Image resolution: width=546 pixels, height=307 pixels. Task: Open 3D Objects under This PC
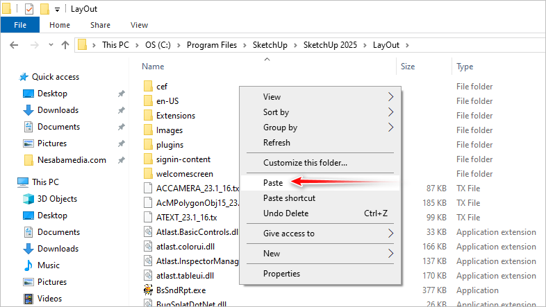click(57, 199)
